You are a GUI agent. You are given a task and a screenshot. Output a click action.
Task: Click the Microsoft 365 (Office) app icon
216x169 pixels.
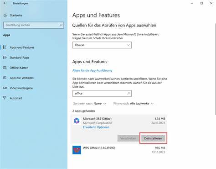77,121
